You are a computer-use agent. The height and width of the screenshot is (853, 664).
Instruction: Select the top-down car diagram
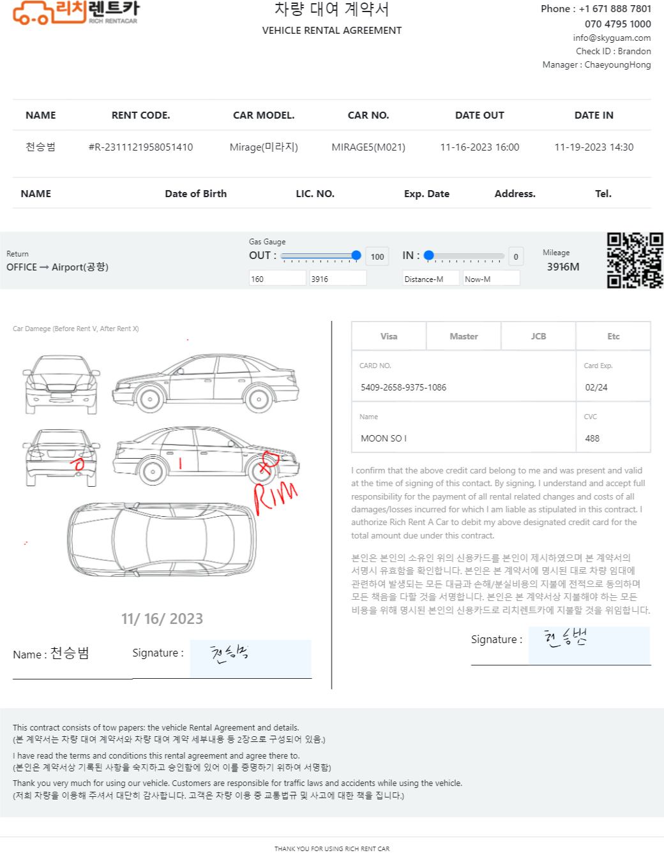click(x=162, y=539)
